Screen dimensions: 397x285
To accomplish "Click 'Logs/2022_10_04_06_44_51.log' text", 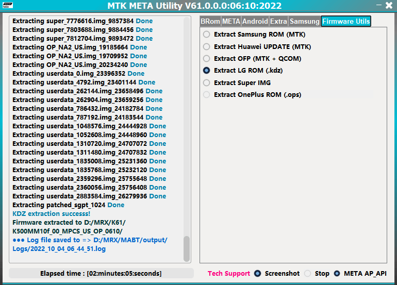I will (59, 249).
